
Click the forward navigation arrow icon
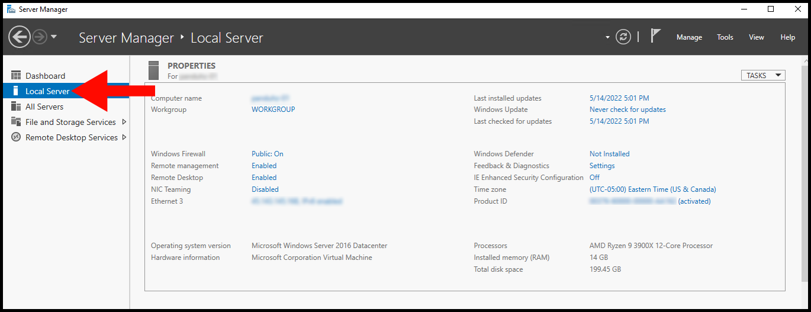(40, 37)
